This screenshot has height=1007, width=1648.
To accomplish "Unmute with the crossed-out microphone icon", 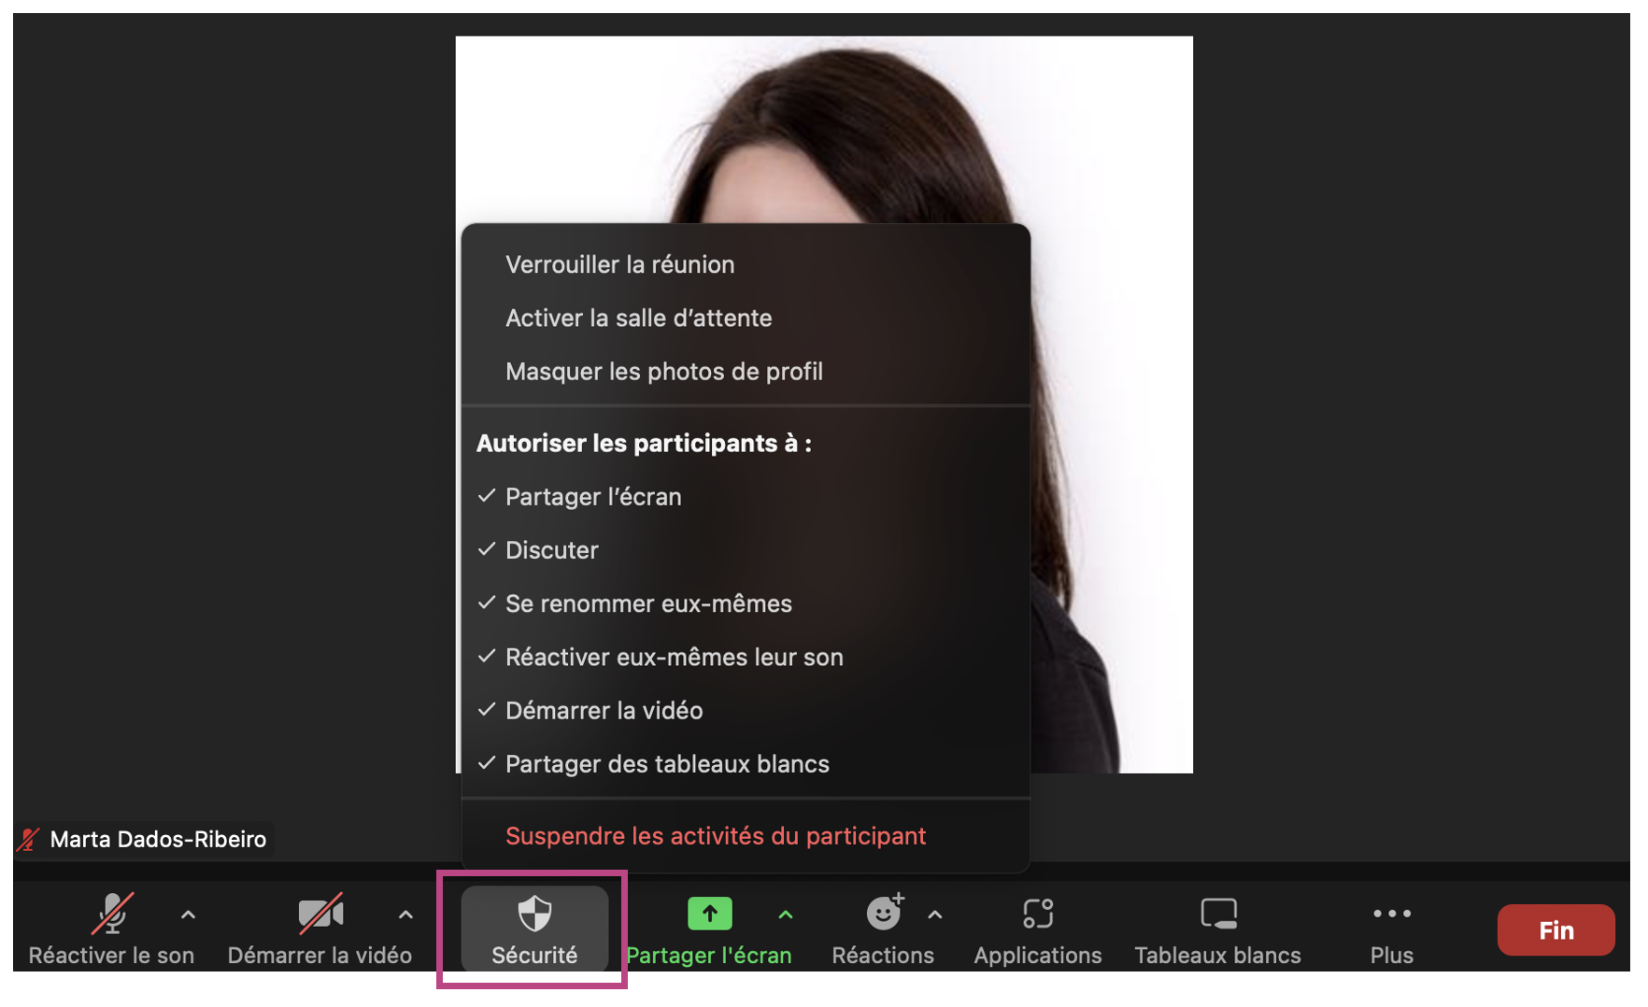I will click(x=111, y=914).
